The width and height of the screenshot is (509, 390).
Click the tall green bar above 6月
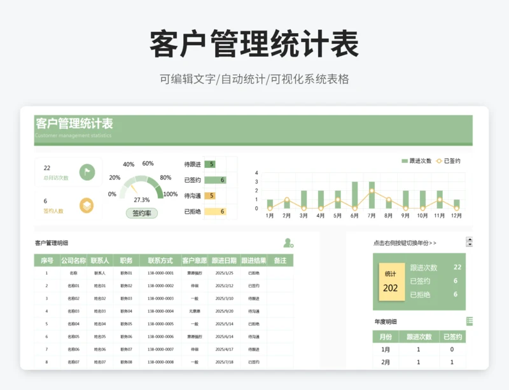[355, 195]
